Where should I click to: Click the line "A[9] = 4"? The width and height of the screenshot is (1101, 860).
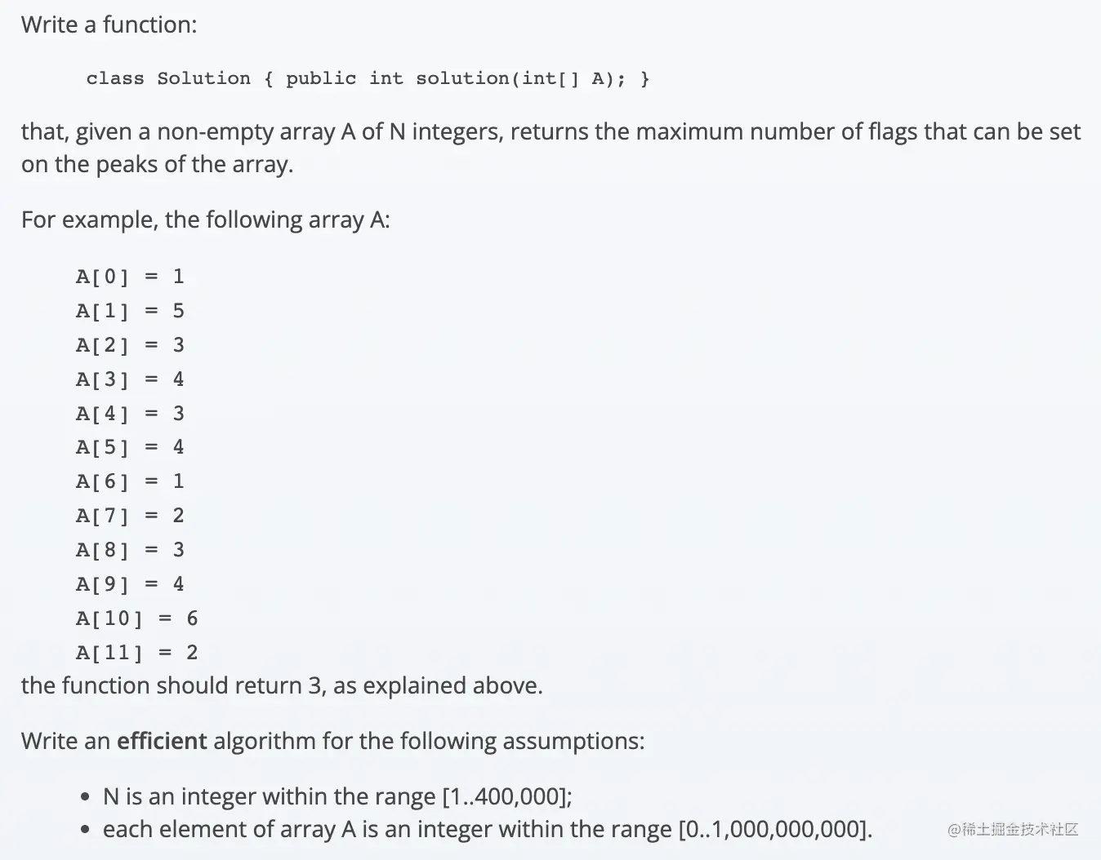pyautogui.click(x=130, y=584)
